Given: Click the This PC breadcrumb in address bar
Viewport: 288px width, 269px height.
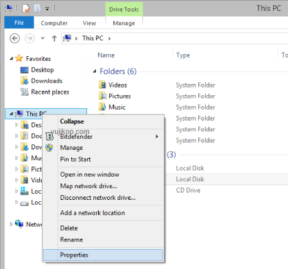Looking at the screenshot, I should (x=93, y=38).
